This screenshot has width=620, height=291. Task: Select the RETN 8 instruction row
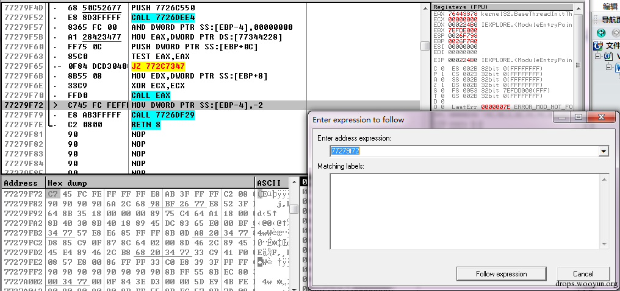(x=145, y=125)
